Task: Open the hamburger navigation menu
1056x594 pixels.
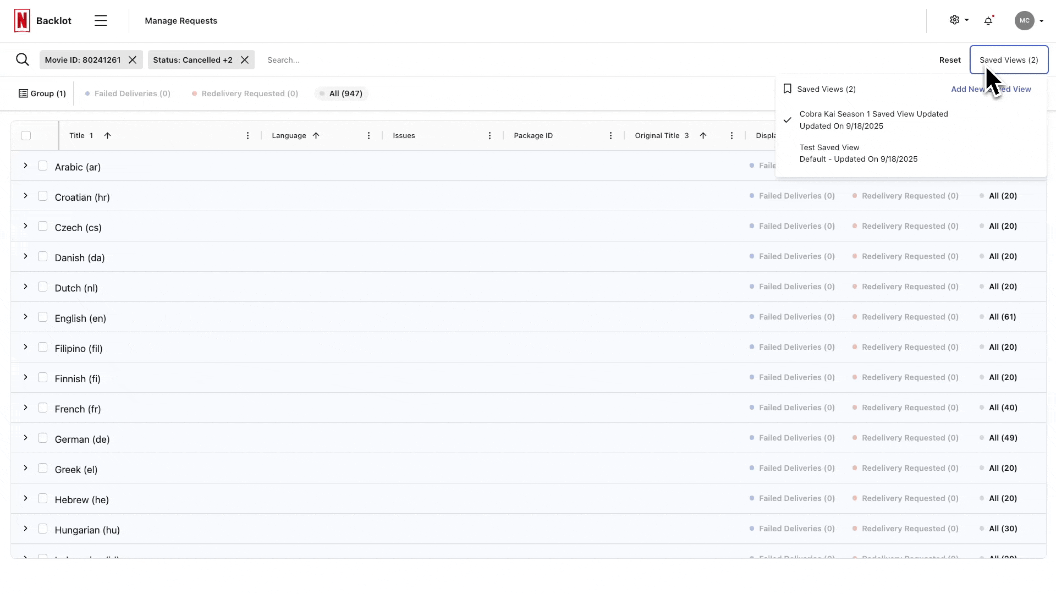Action: (x=101, y=21)
